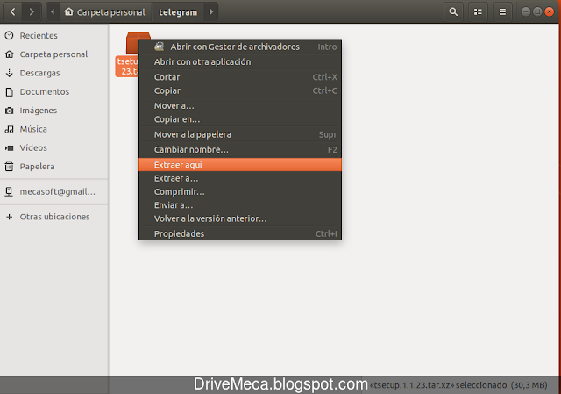Click the right path-bar scroll triangle
561x394 pixels.
tap(211, 11)
